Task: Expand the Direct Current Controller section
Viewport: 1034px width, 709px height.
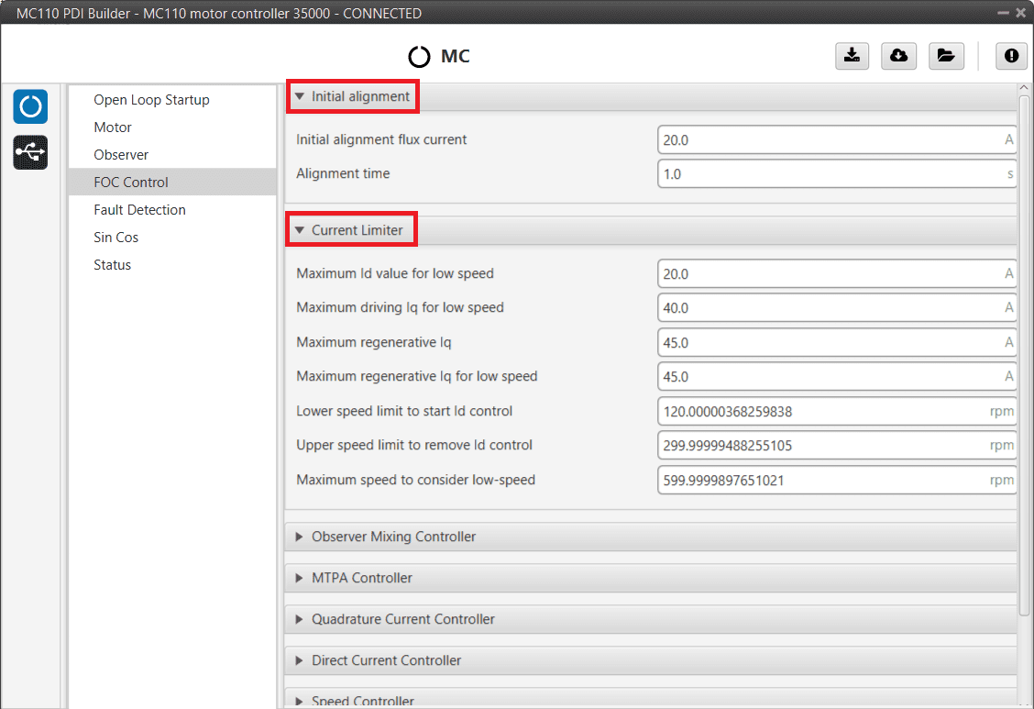Action: pos(650,660)
